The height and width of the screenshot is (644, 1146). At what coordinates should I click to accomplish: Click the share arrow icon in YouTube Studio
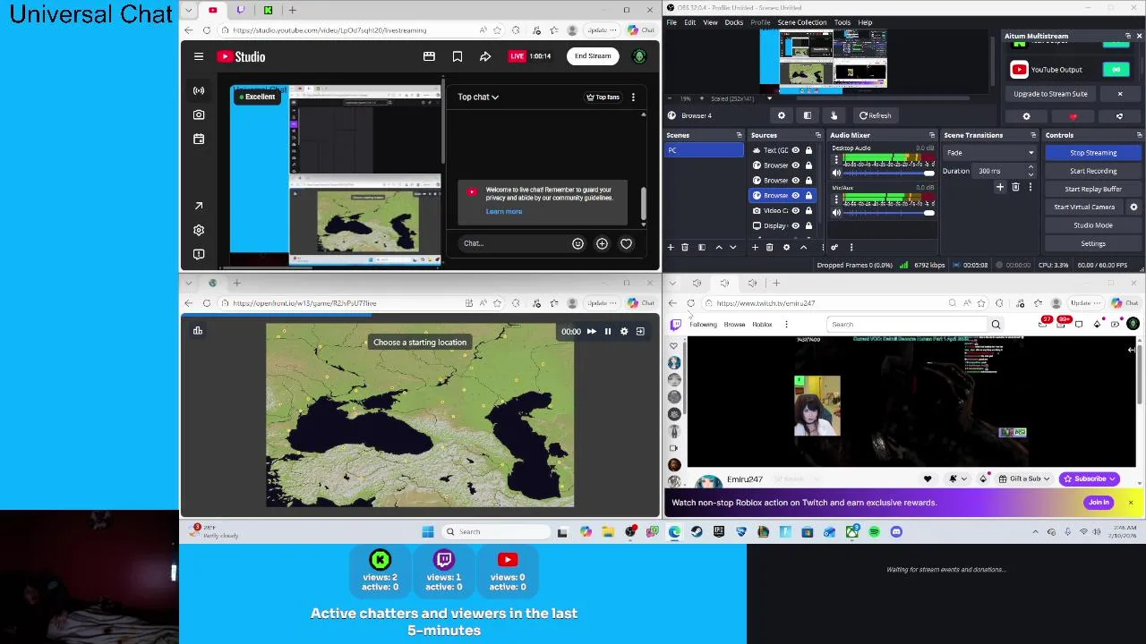[x=485, y=56]
